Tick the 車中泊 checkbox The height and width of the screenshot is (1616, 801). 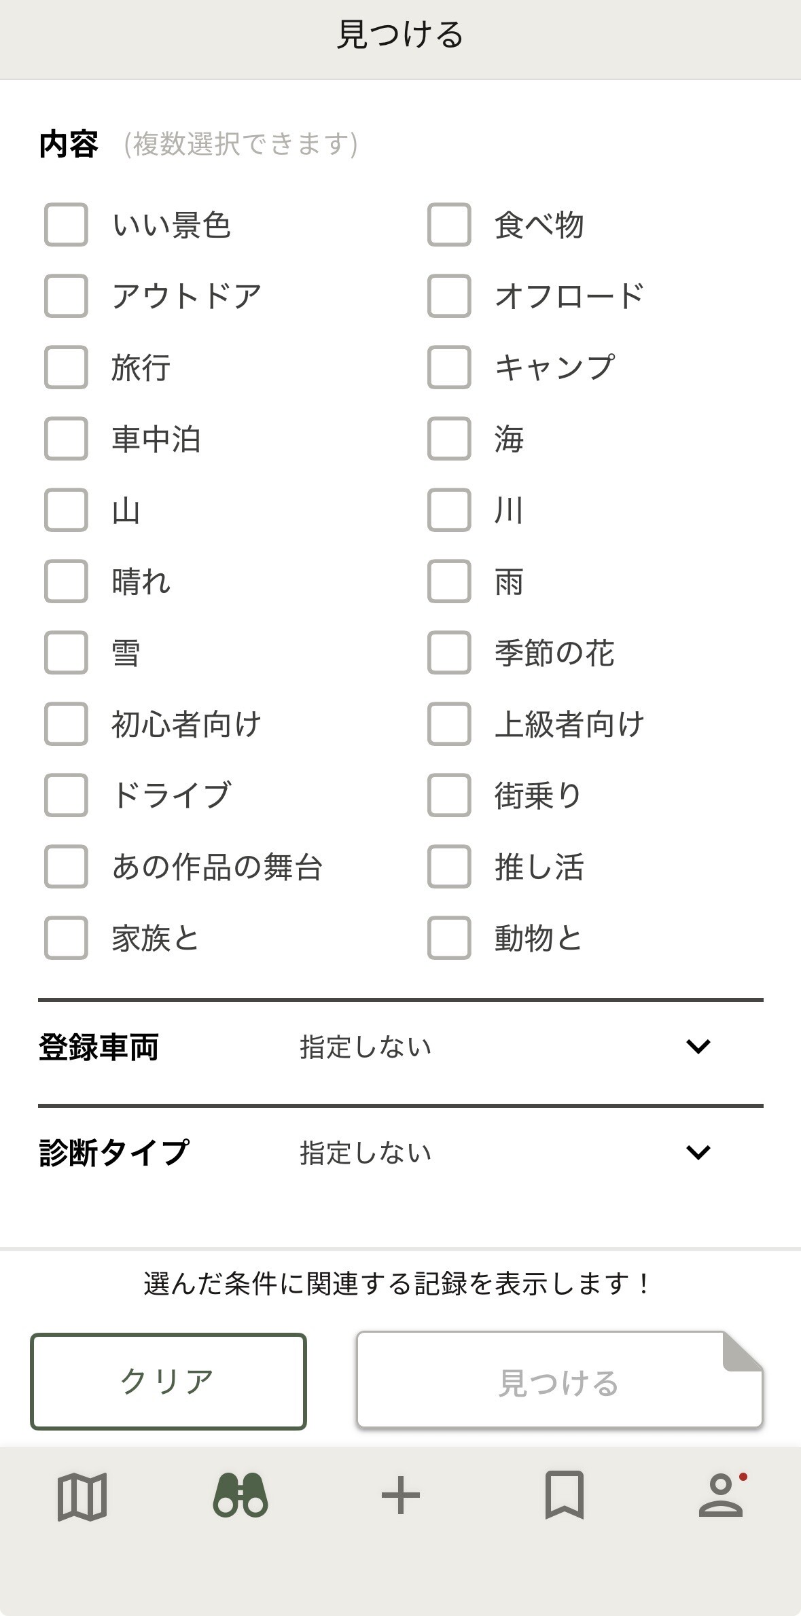tap(66, 439)
